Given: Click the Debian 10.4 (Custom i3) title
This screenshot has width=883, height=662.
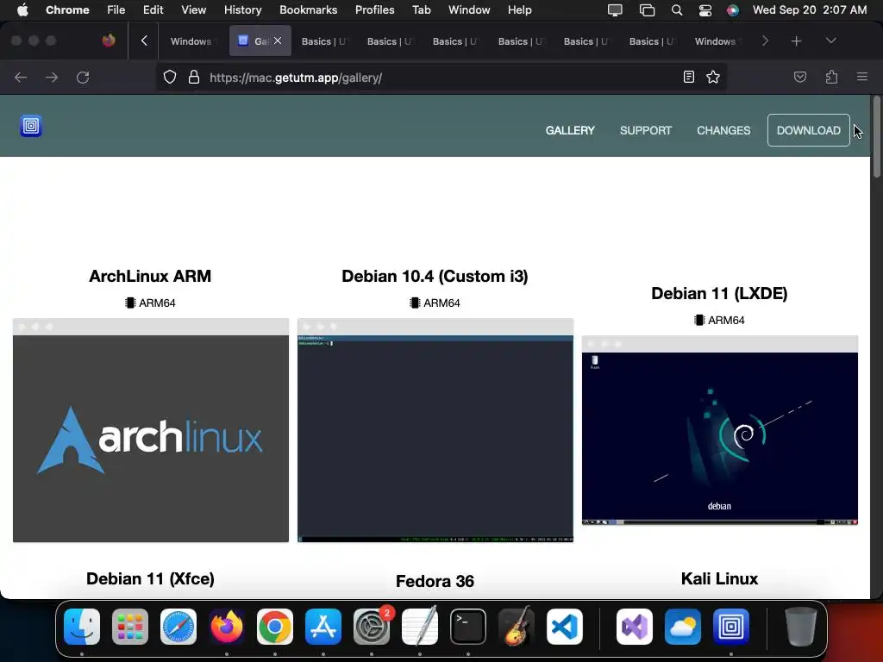Looking at the screenshot, I should [x=435, y=277].
